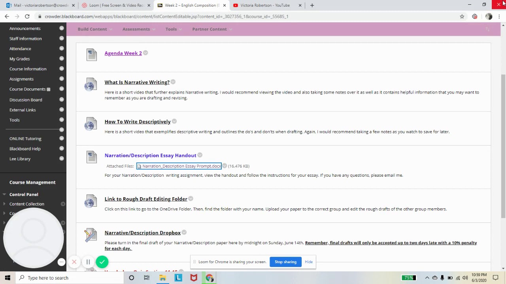506x284 pixels.
Task: Cancel Loom recording with the red X
Action: [x=74, y=262]
